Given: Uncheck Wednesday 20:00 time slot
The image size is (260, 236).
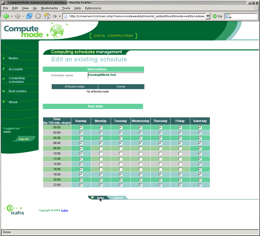Looking at the screenshot, I should [141, 180].
